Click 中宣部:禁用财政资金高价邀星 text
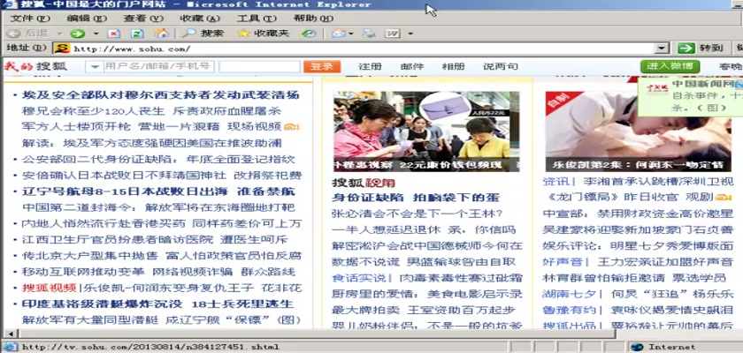This screenshot has width=743, height=353. pos(638,214)
